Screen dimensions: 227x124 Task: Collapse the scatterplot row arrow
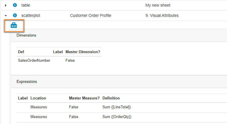[x=6, y=15]
